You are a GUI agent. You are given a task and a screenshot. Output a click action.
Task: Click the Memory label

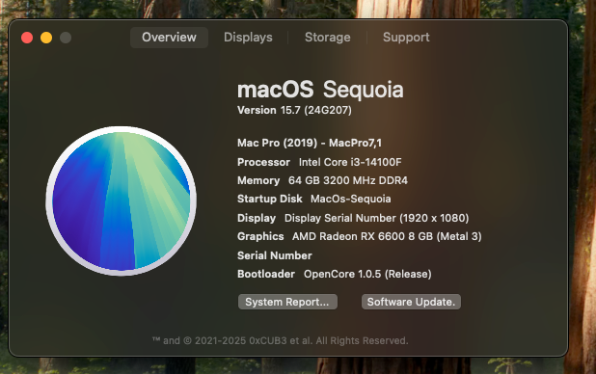pyautogui.click(x=258, y=180)
